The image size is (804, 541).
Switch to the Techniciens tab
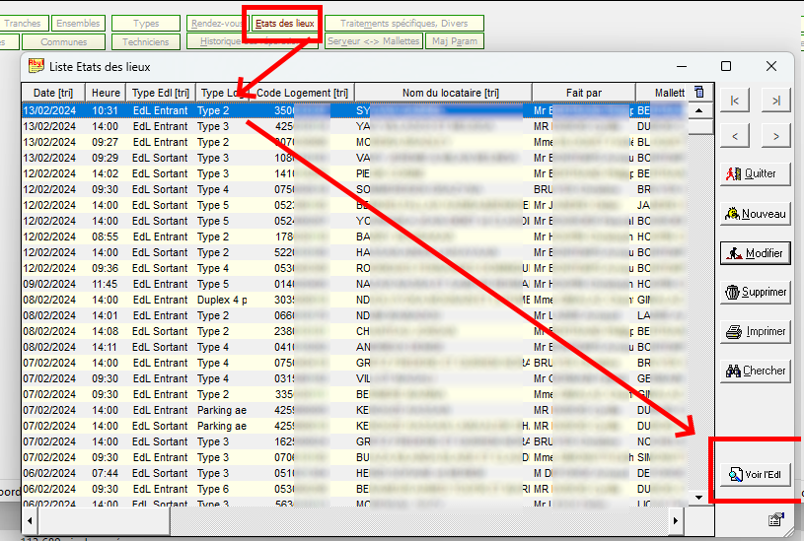[146, 42]
